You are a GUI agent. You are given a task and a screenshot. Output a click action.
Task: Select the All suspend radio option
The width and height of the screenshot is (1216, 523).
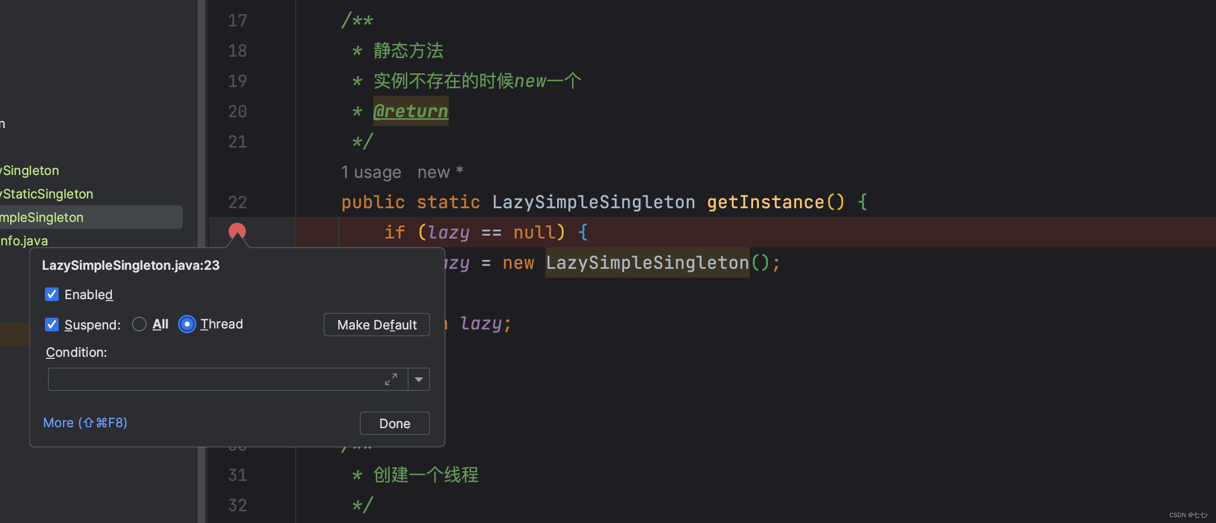coord(139,324)
